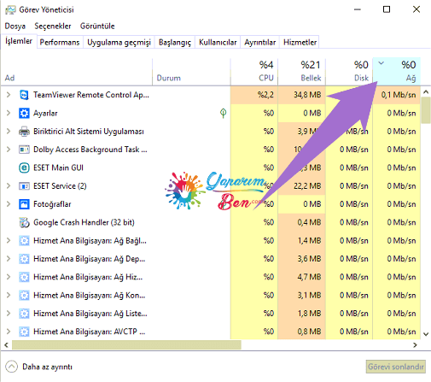431x382 pixels.
Task: Switch to the Uygulama geçmişi tab
Action: click(x=119, y=42)
